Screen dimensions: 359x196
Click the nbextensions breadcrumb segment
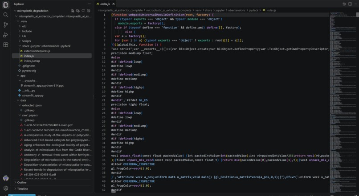237,10
